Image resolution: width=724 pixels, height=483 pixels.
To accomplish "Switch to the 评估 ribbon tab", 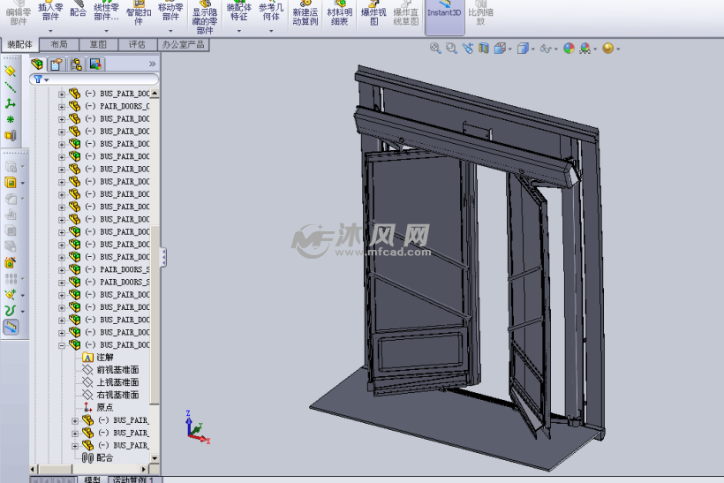I will [137, 44].
